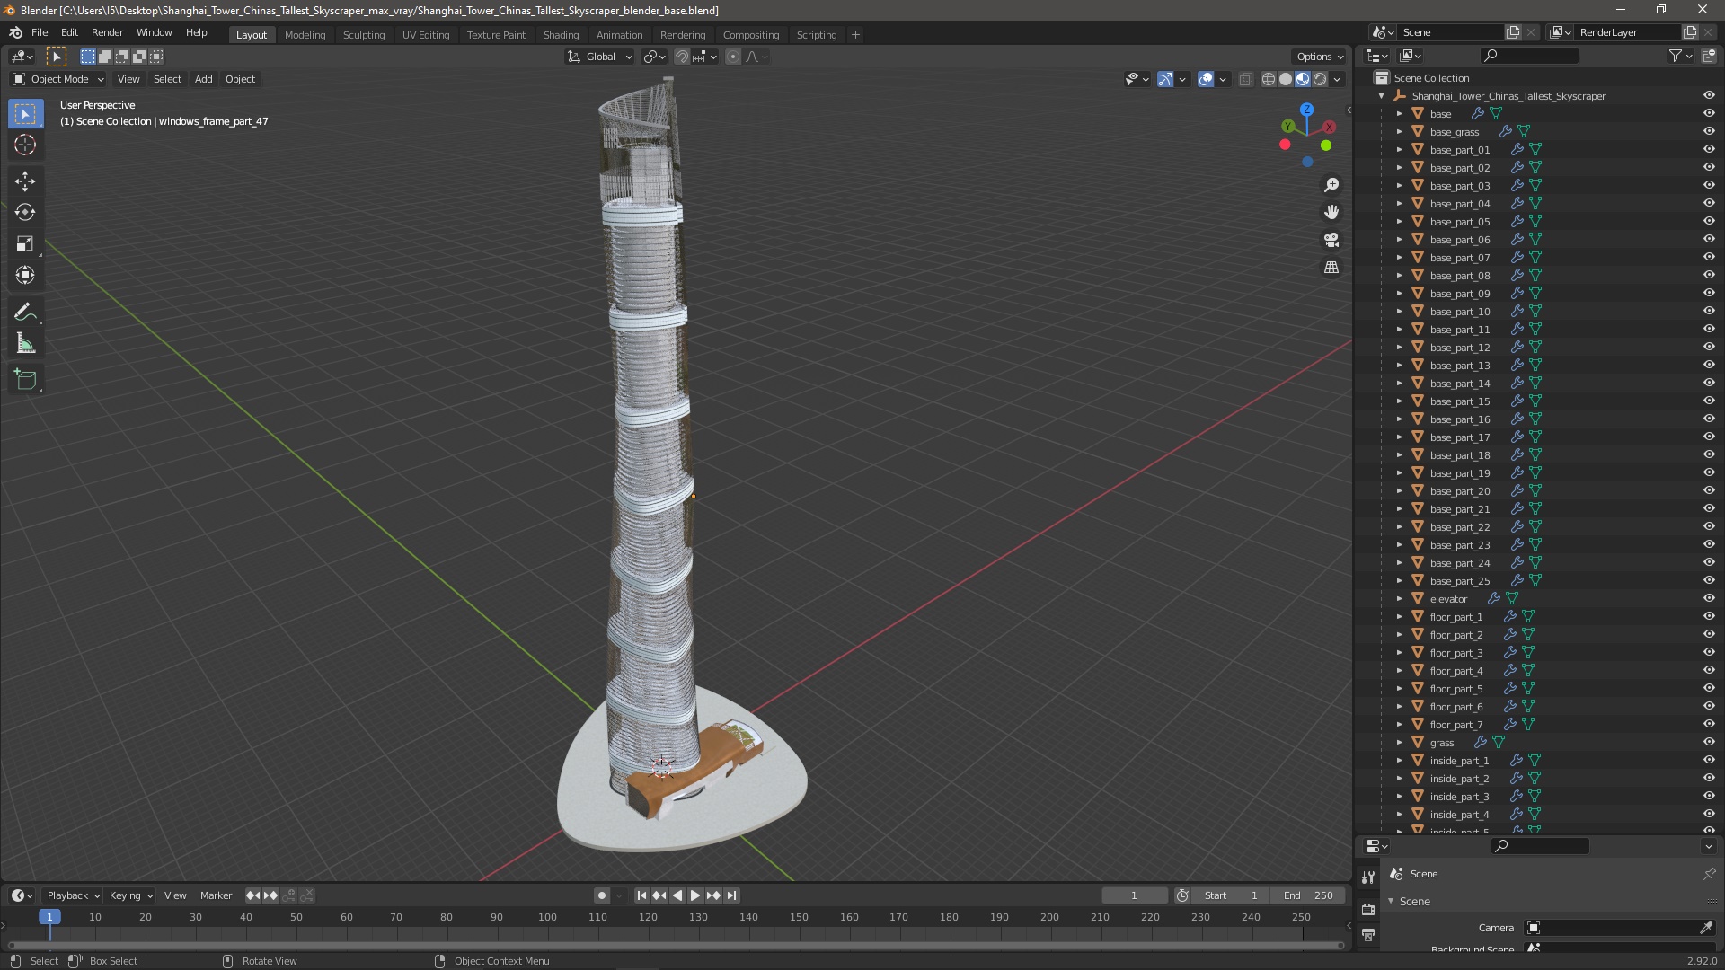Image resolution: width=1725 pixels, height=970 pixels.
Task: Select the Add Cube tool
Action: click(x=25, y=380)
